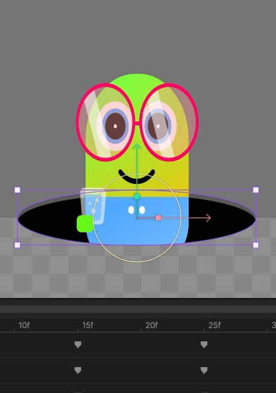Select the small green square on the character
The width and height of the screenshot is (276, 393).
pyautogui.click(x=85, y=224)
